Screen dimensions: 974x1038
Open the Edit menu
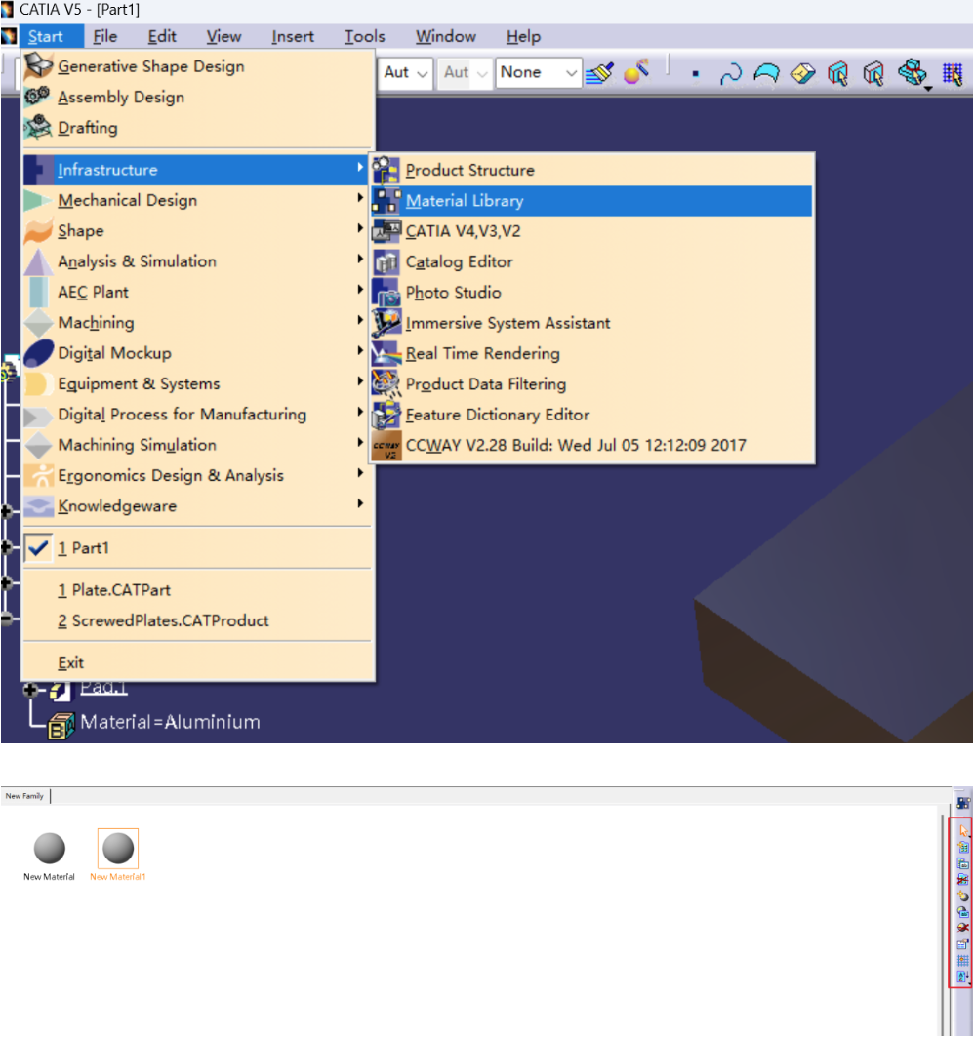[162, 36]
